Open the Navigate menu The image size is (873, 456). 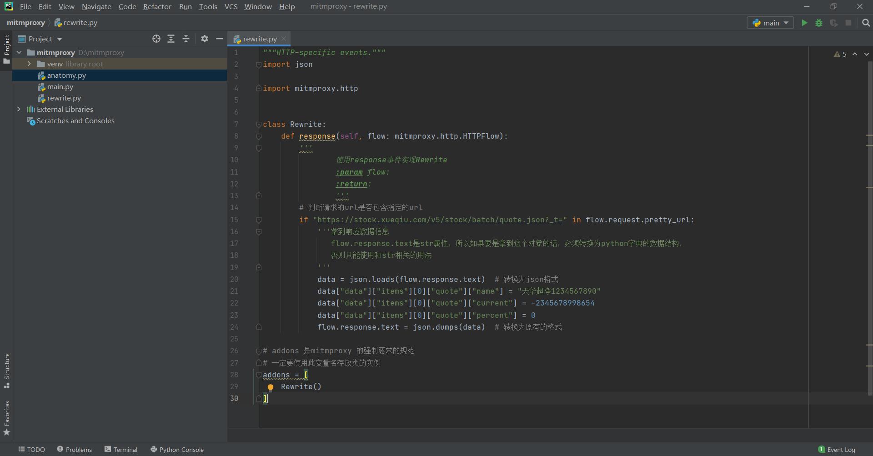pos(96,6)
